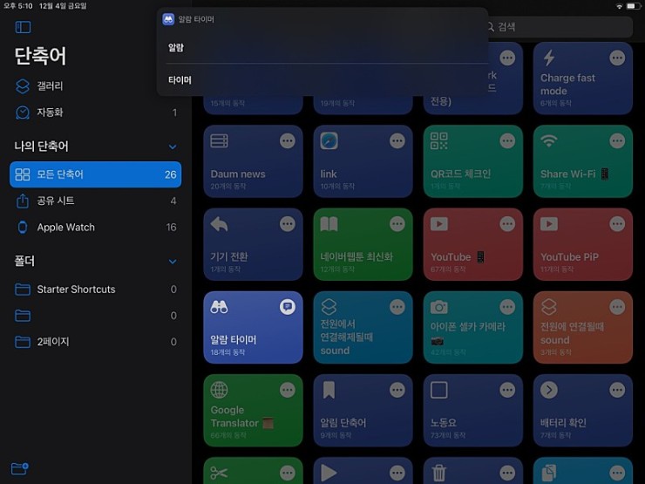Open options for Charge fast mode
The image size is (645, 484).
pyautogui.click(x=617, y=58)
